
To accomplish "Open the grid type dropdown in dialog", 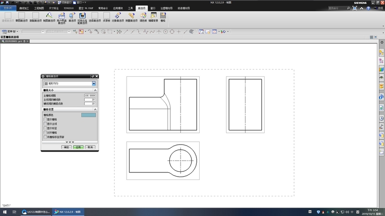I will tap(93, 84).
